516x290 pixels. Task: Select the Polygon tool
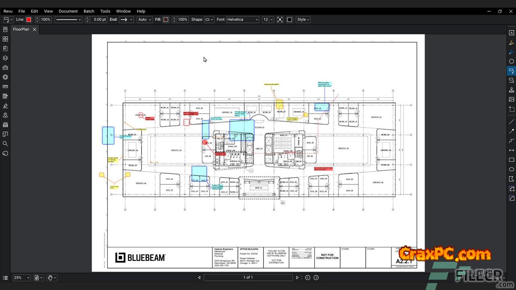click(x=512, y=179)
